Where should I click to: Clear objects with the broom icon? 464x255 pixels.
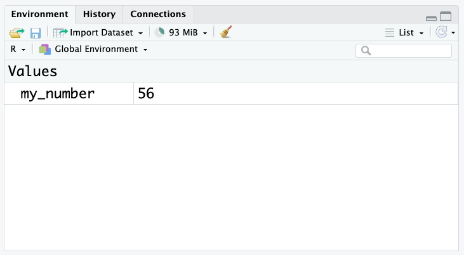pyautogui.click(x=225, y=32)
